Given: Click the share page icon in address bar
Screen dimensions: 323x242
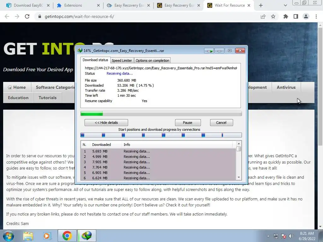Looking at the screenshot, I should [x=263, y=16].
